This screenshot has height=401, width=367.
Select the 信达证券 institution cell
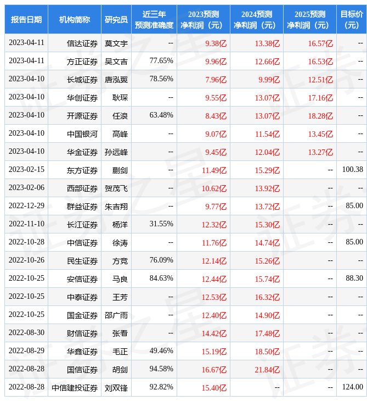click(75, 43)
